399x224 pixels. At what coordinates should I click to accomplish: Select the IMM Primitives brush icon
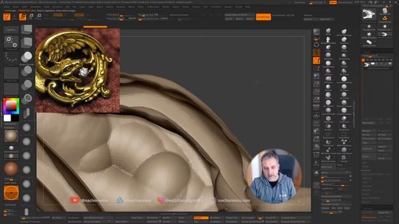(344, 142)
